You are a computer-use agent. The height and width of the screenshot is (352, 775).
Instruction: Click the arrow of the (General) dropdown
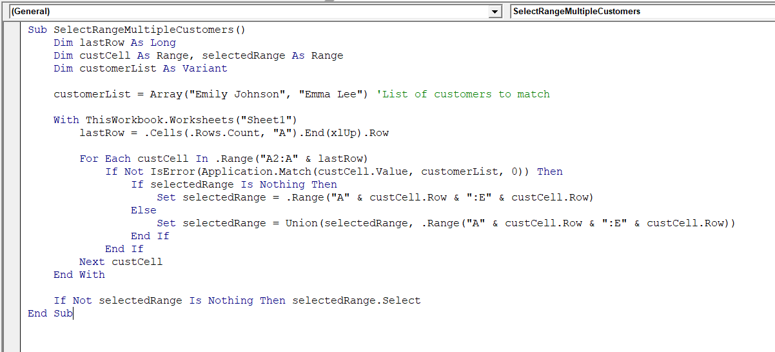pyautogui.click(x=495, y=12)
